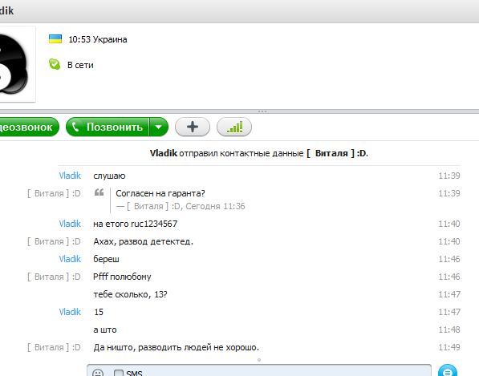Click the add participants plus icon
Screen dimensions: 479x376
click(x=193, y=127)
